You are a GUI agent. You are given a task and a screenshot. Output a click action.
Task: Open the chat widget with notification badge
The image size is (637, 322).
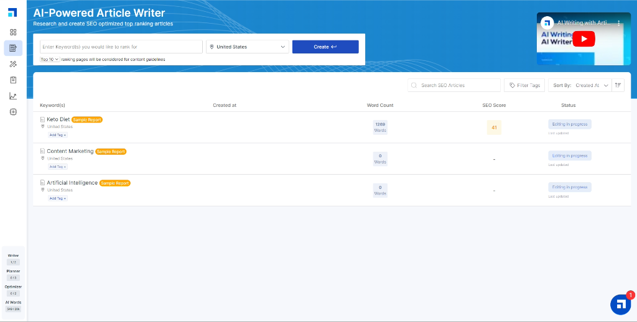pos(620,305)
